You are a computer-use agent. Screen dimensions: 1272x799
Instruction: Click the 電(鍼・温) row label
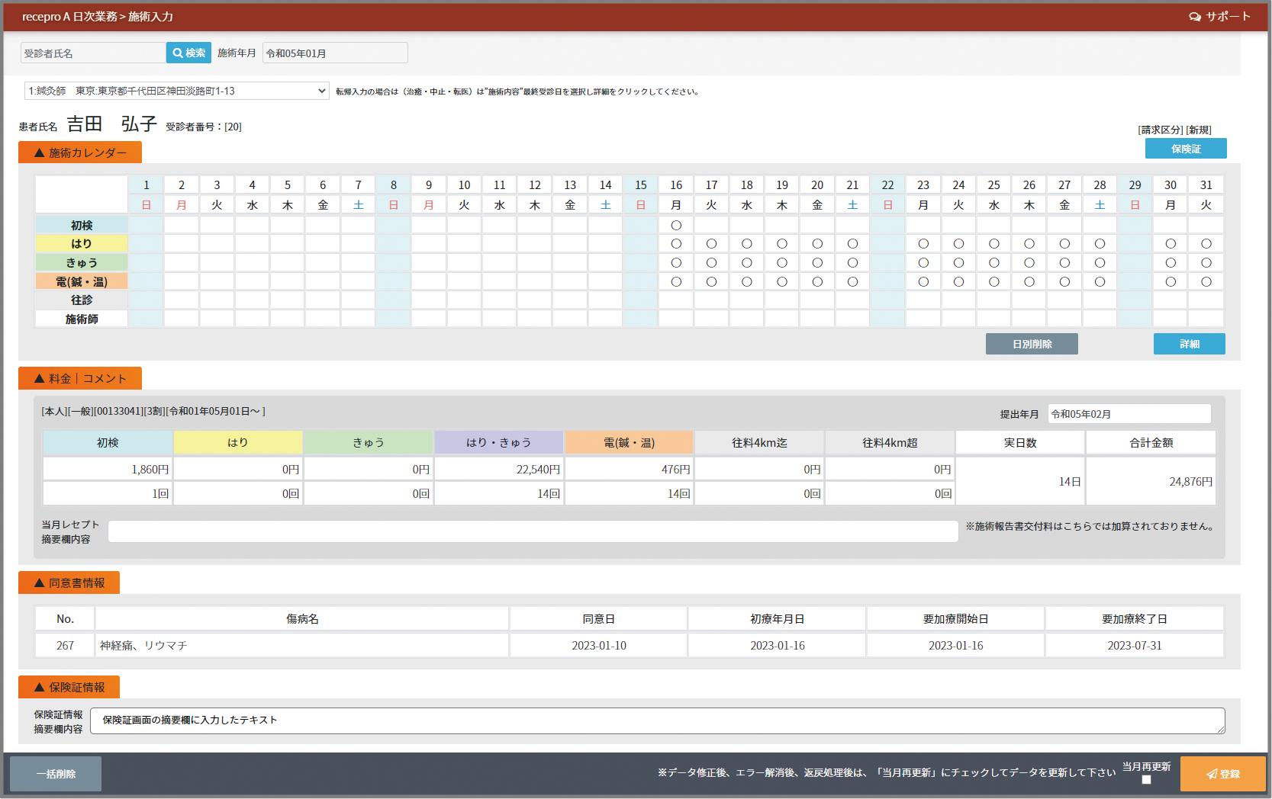(x=82, y=281)
